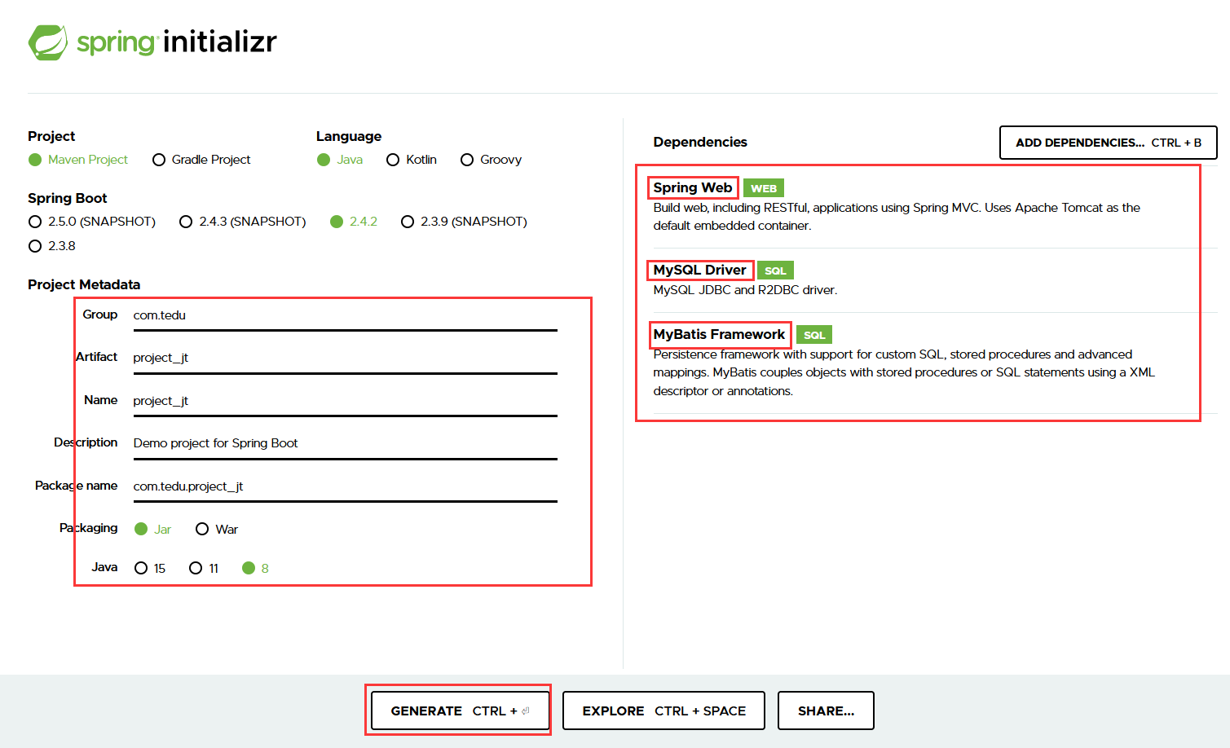This screenshot has height=748, width=1230.
Task: Click the Explore button
Action: click(x=663, y=711)
